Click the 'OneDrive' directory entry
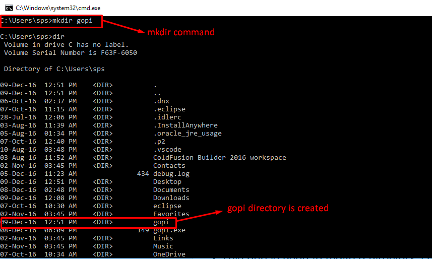The width and height of the screenshot is (432, 259). coord(169,254)
